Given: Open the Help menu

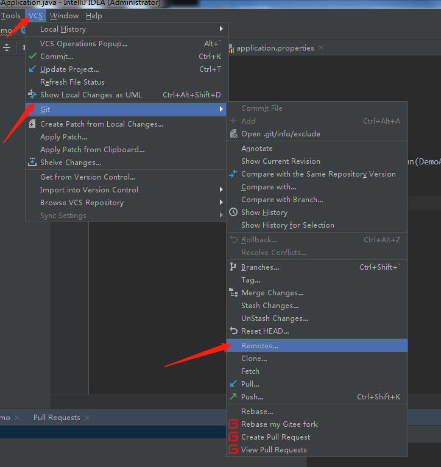Looking at the screenshot, I should tap(94, 15).
